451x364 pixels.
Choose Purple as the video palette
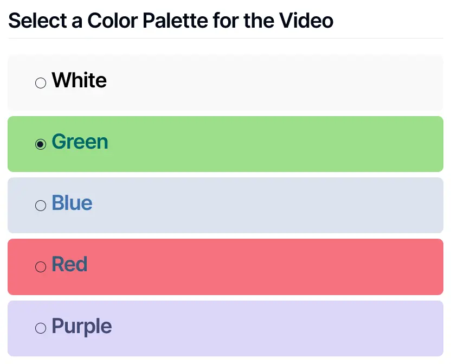point(40,328)
